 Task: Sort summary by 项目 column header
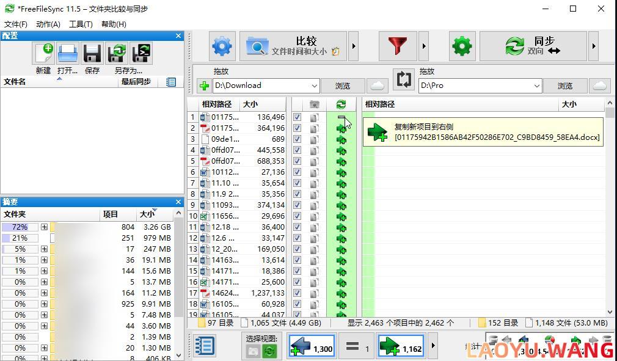(x=118, y=214)
